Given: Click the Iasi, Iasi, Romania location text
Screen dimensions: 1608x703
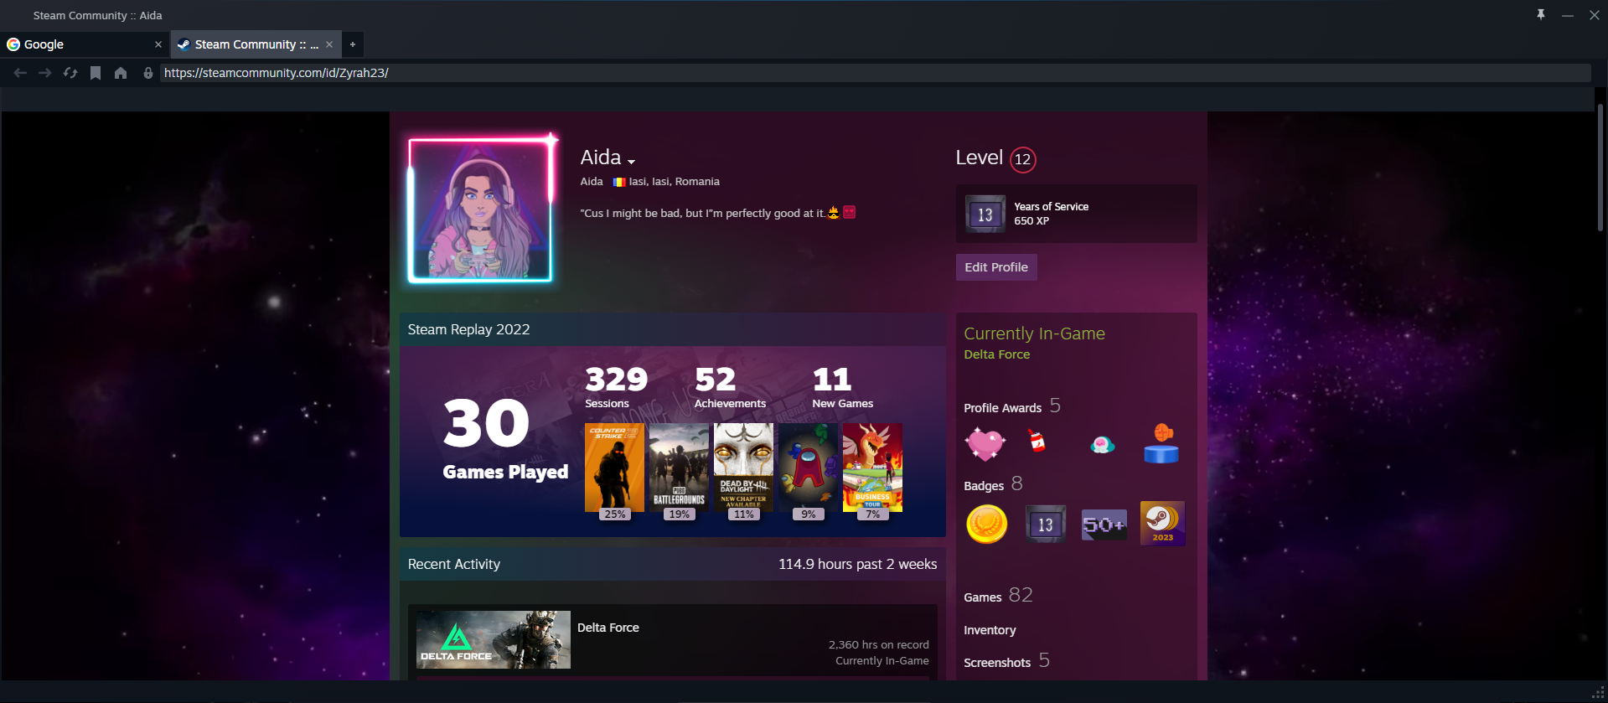Looking at the screenshot, I should point(675,182).
